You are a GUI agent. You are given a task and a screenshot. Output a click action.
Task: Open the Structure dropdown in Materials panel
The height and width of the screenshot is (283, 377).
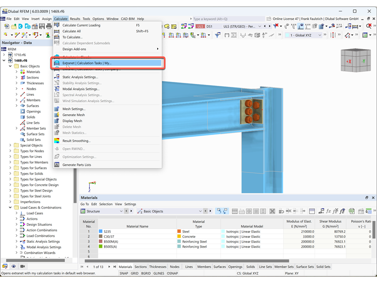121,212
